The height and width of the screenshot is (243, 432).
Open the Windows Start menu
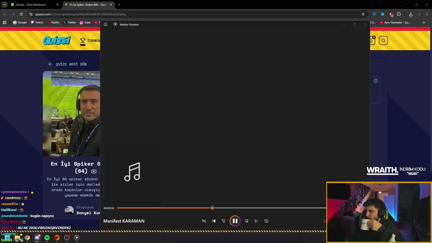click(7, 238)
